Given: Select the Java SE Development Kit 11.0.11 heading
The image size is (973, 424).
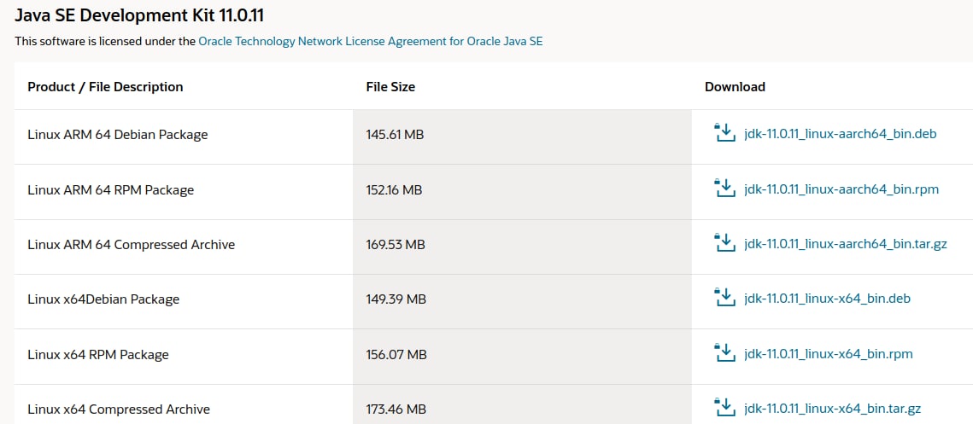Looking at the screenshot, I should click(139, 15).
